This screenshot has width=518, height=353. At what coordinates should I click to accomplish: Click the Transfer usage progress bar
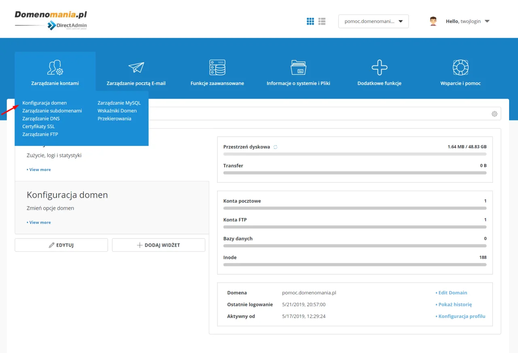[355, 173]
